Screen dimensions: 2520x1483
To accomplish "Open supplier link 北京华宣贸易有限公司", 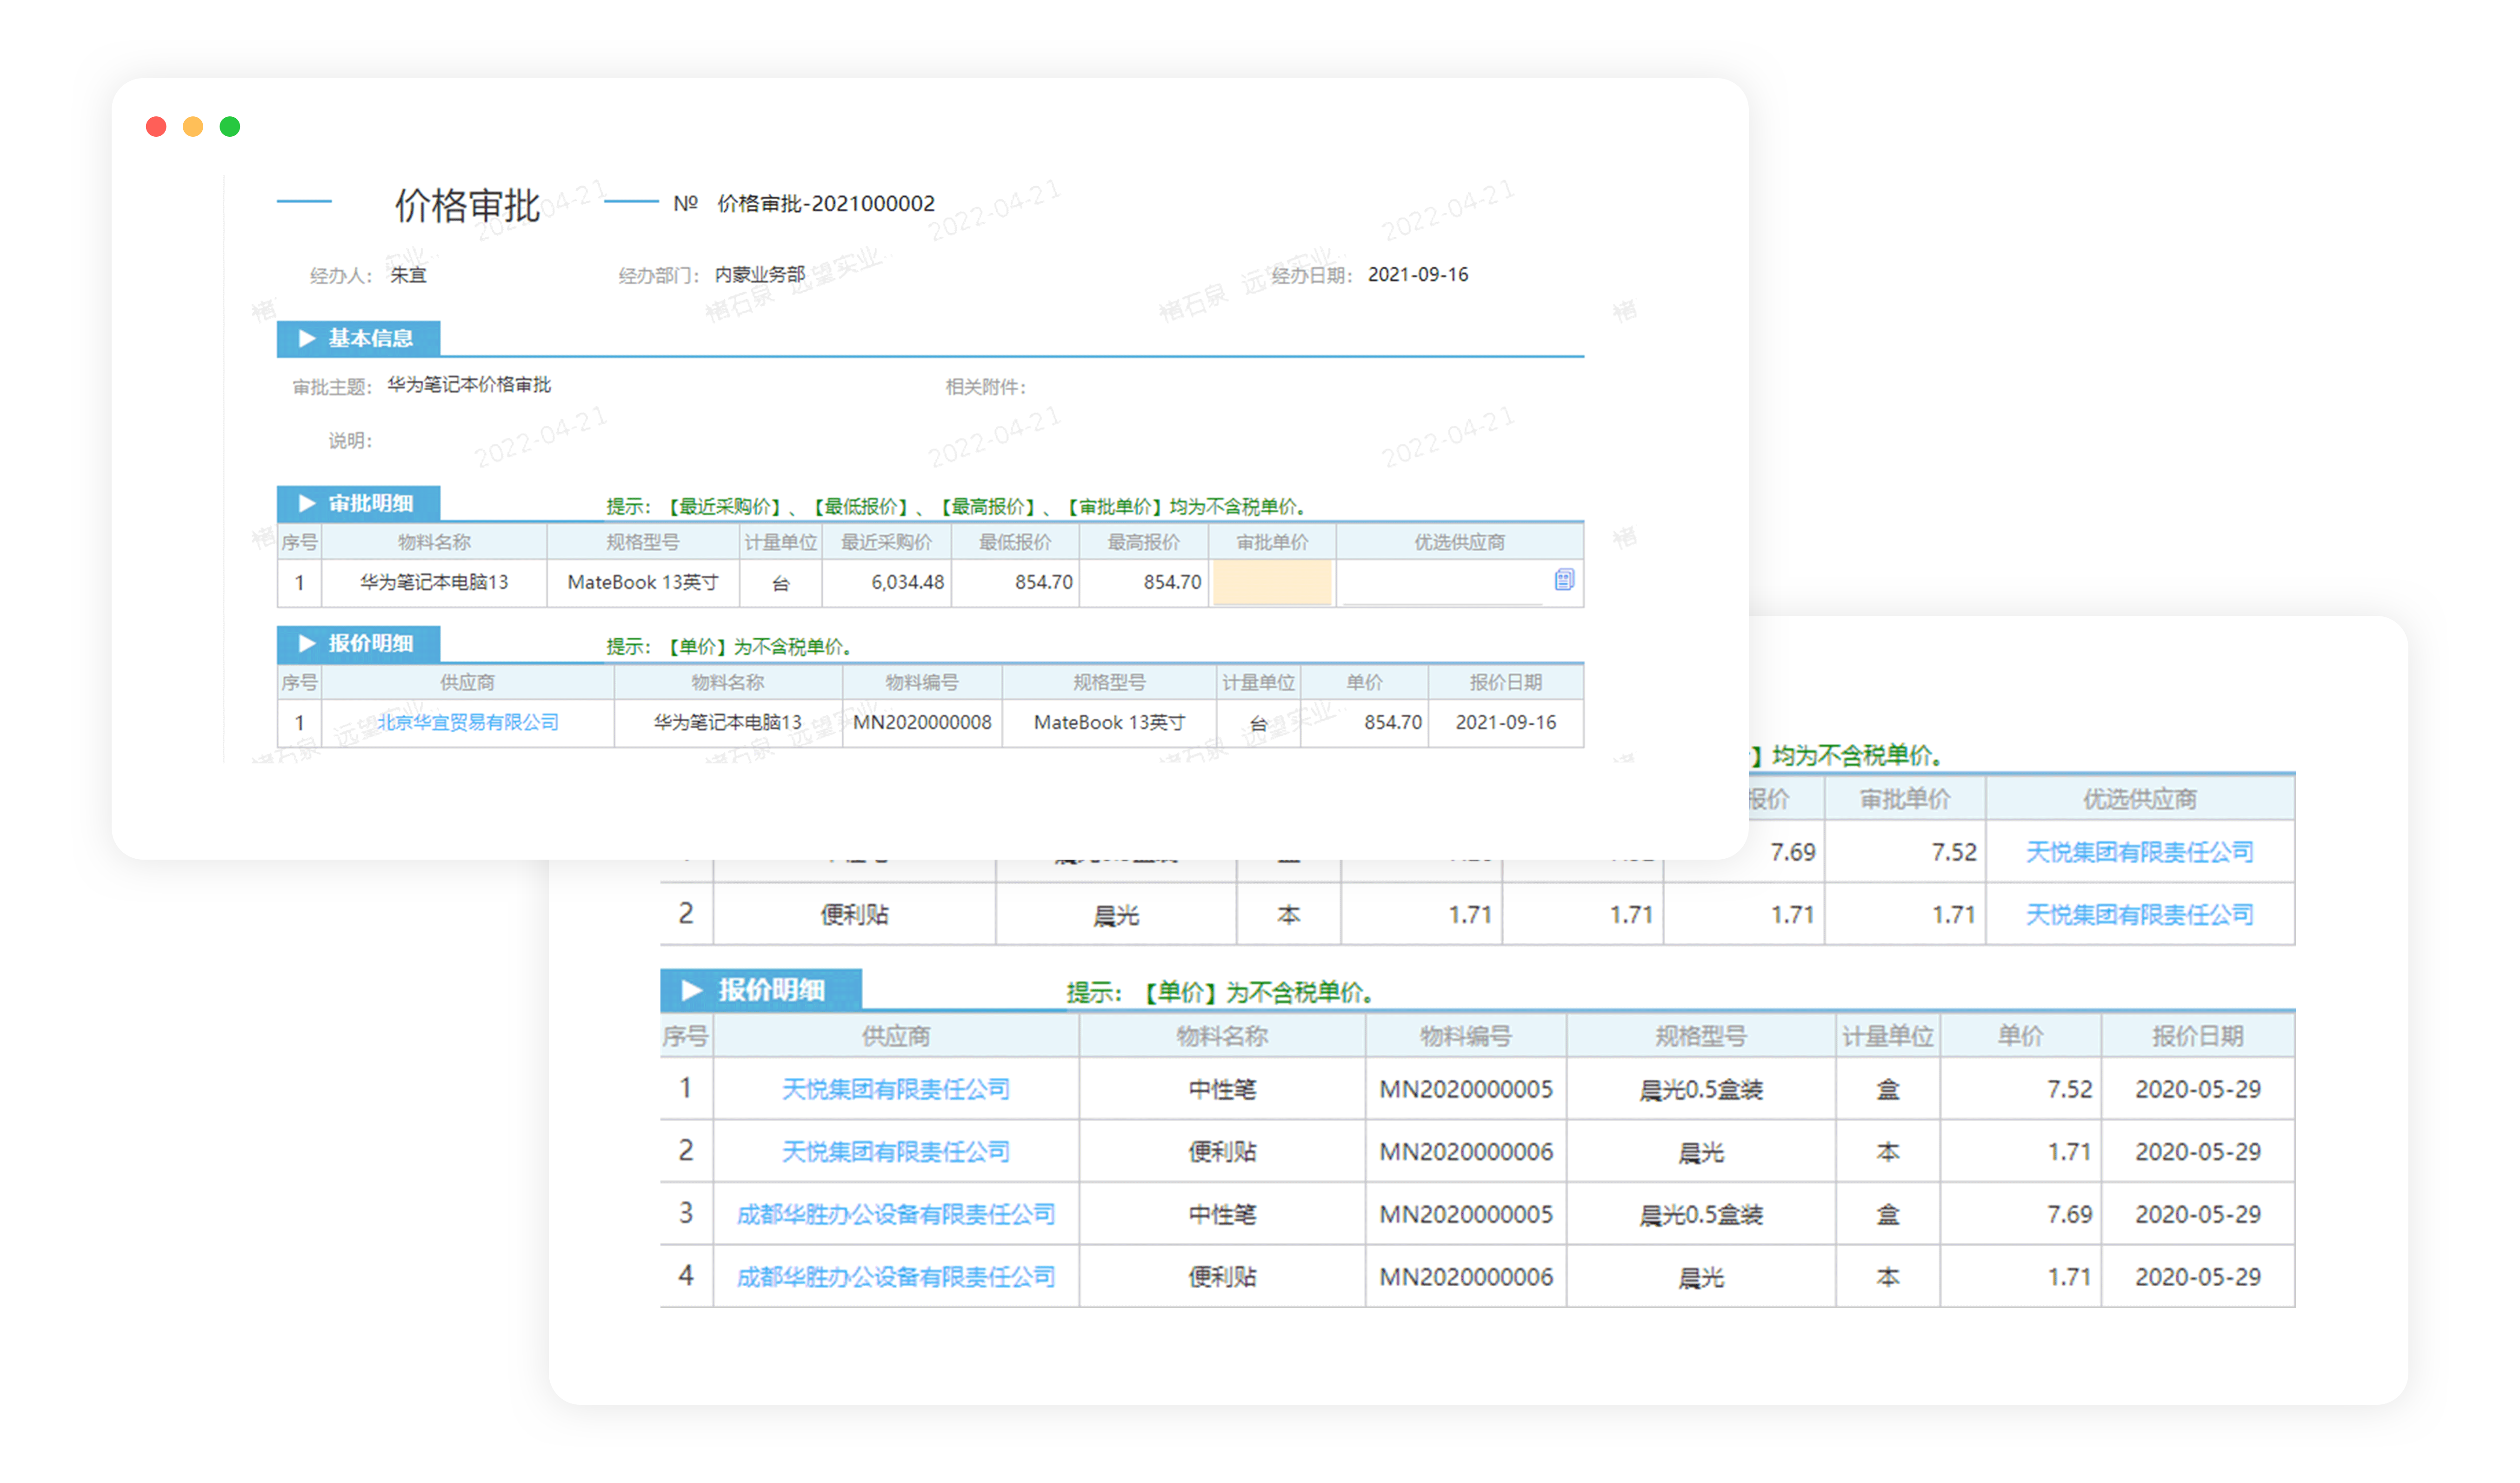I will point(467,722).
